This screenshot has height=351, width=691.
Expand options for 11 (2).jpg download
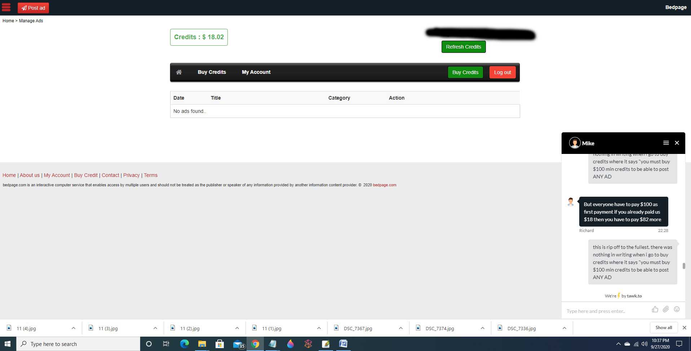pyautogui.click(x=237, y=328)
